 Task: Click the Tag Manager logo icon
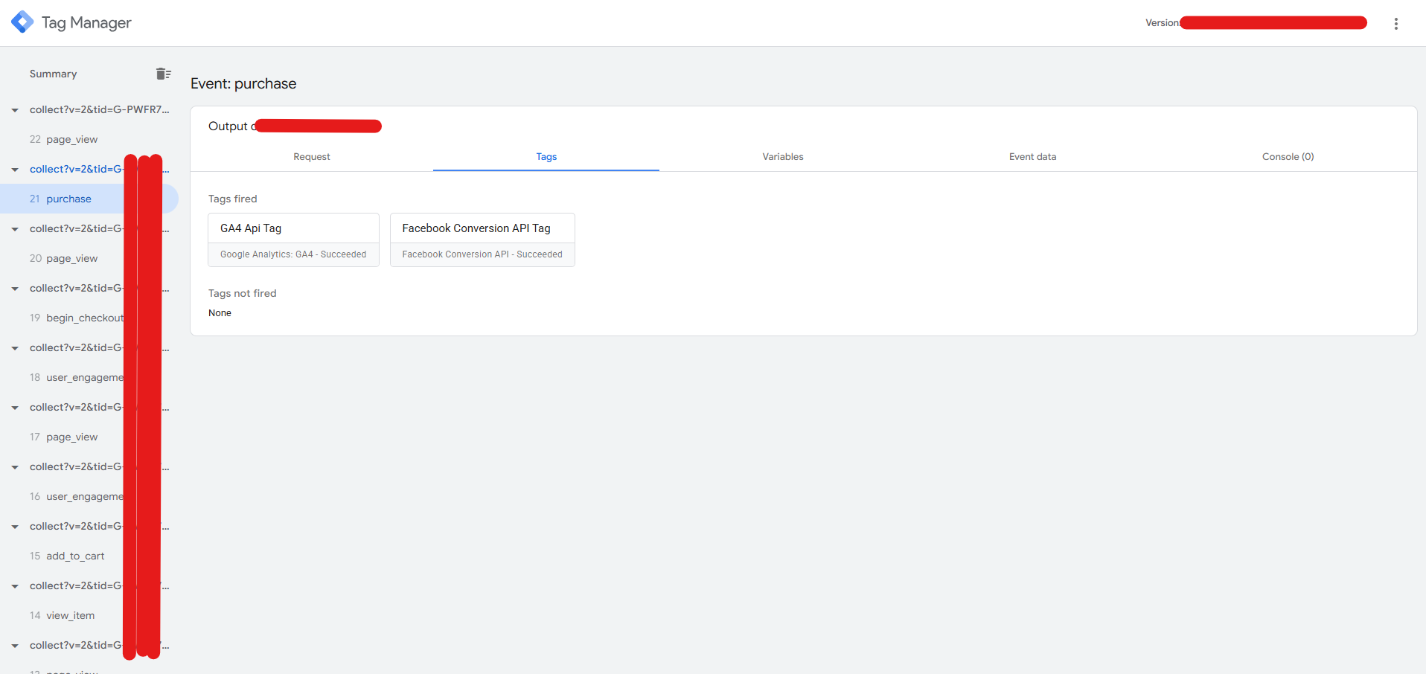click(x=22, y=22)
